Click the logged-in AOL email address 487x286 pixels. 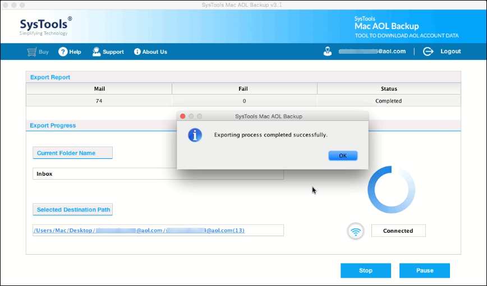pyautogui.click(x=372, y=51)
